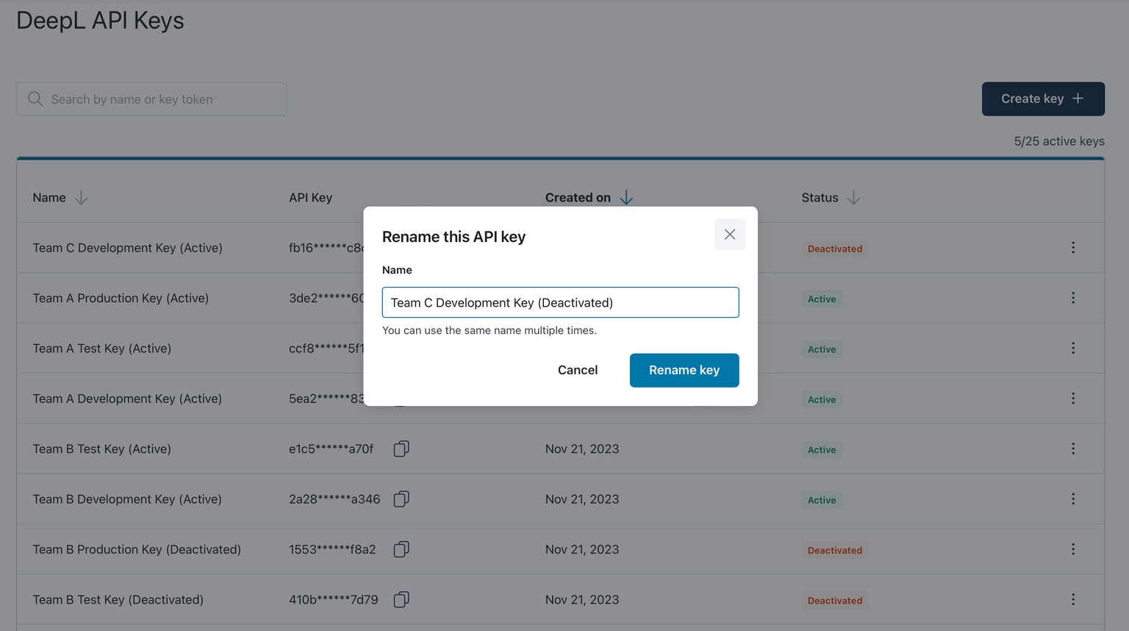
Task: Open options menu for Team A Production Key
Action: pos(1073,298)
